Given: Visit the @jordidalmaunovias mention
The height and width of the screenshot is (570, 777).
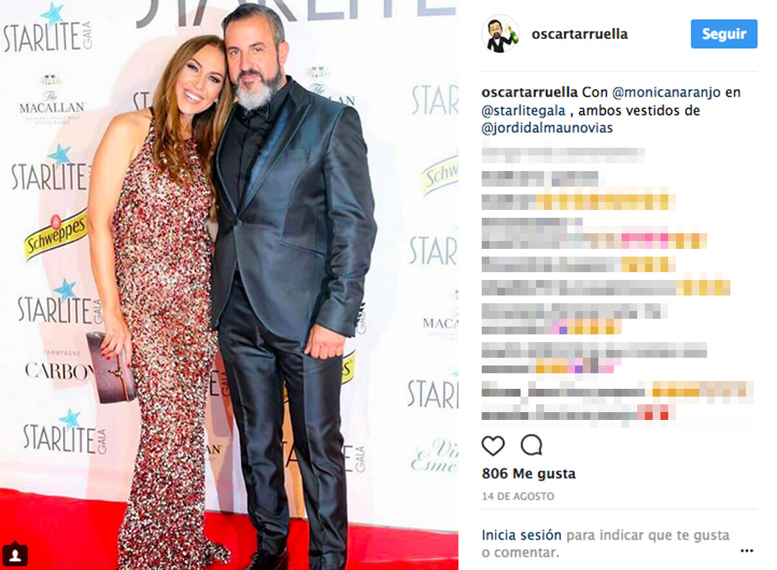Looking at the screenshot, I should pyautogui.click(x=547, y=128).
